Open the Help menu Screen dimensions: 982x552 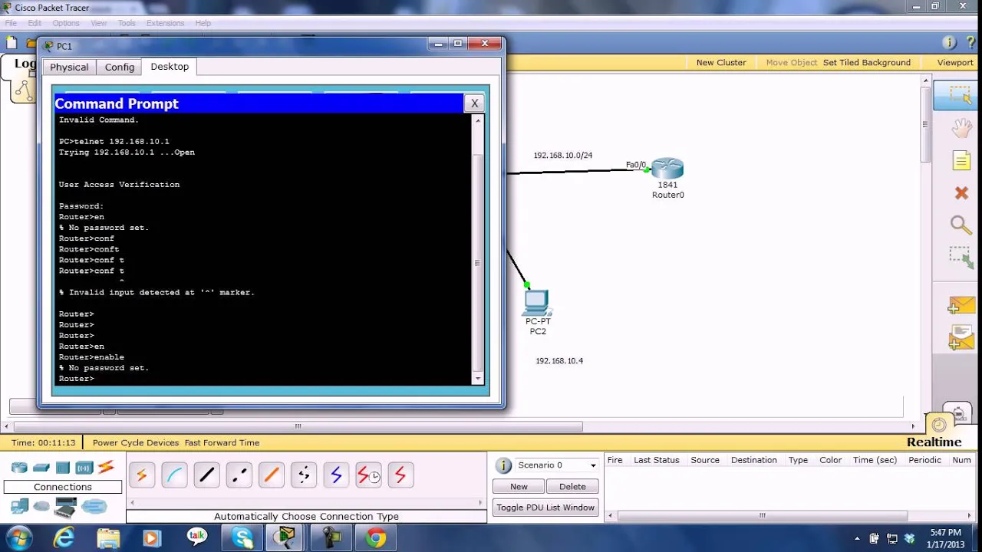tap(203, 23)
